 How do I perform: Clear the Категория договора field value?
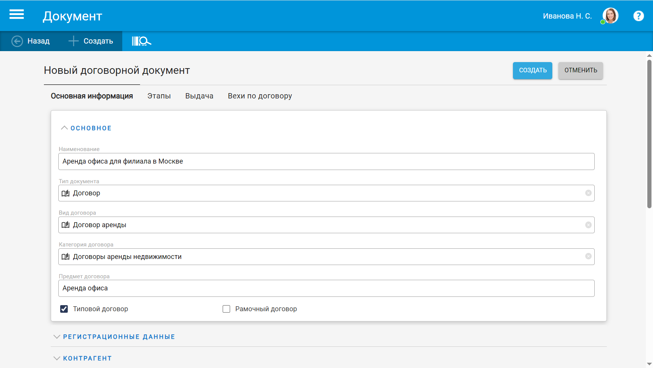[x=588, y=256]
